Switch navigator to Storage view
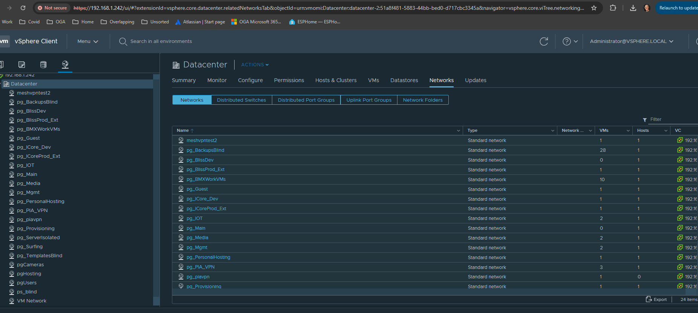The image size is (698, 313). click(x=43, y=64)
